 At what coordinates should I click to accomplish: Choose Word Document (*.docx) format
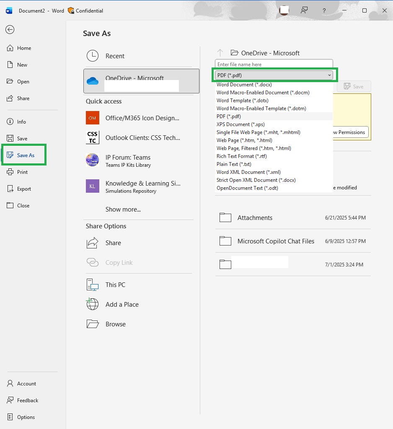coord(274,85)
